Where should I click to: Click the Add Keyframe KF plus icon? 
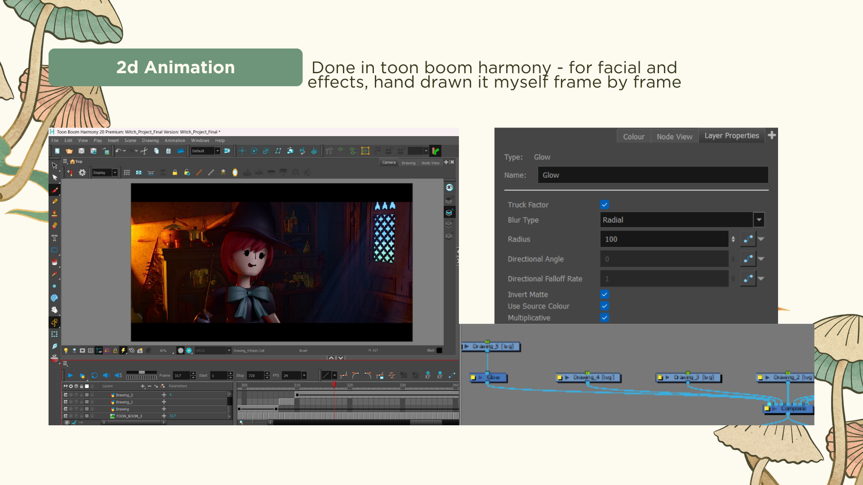[x=428, y=375]
